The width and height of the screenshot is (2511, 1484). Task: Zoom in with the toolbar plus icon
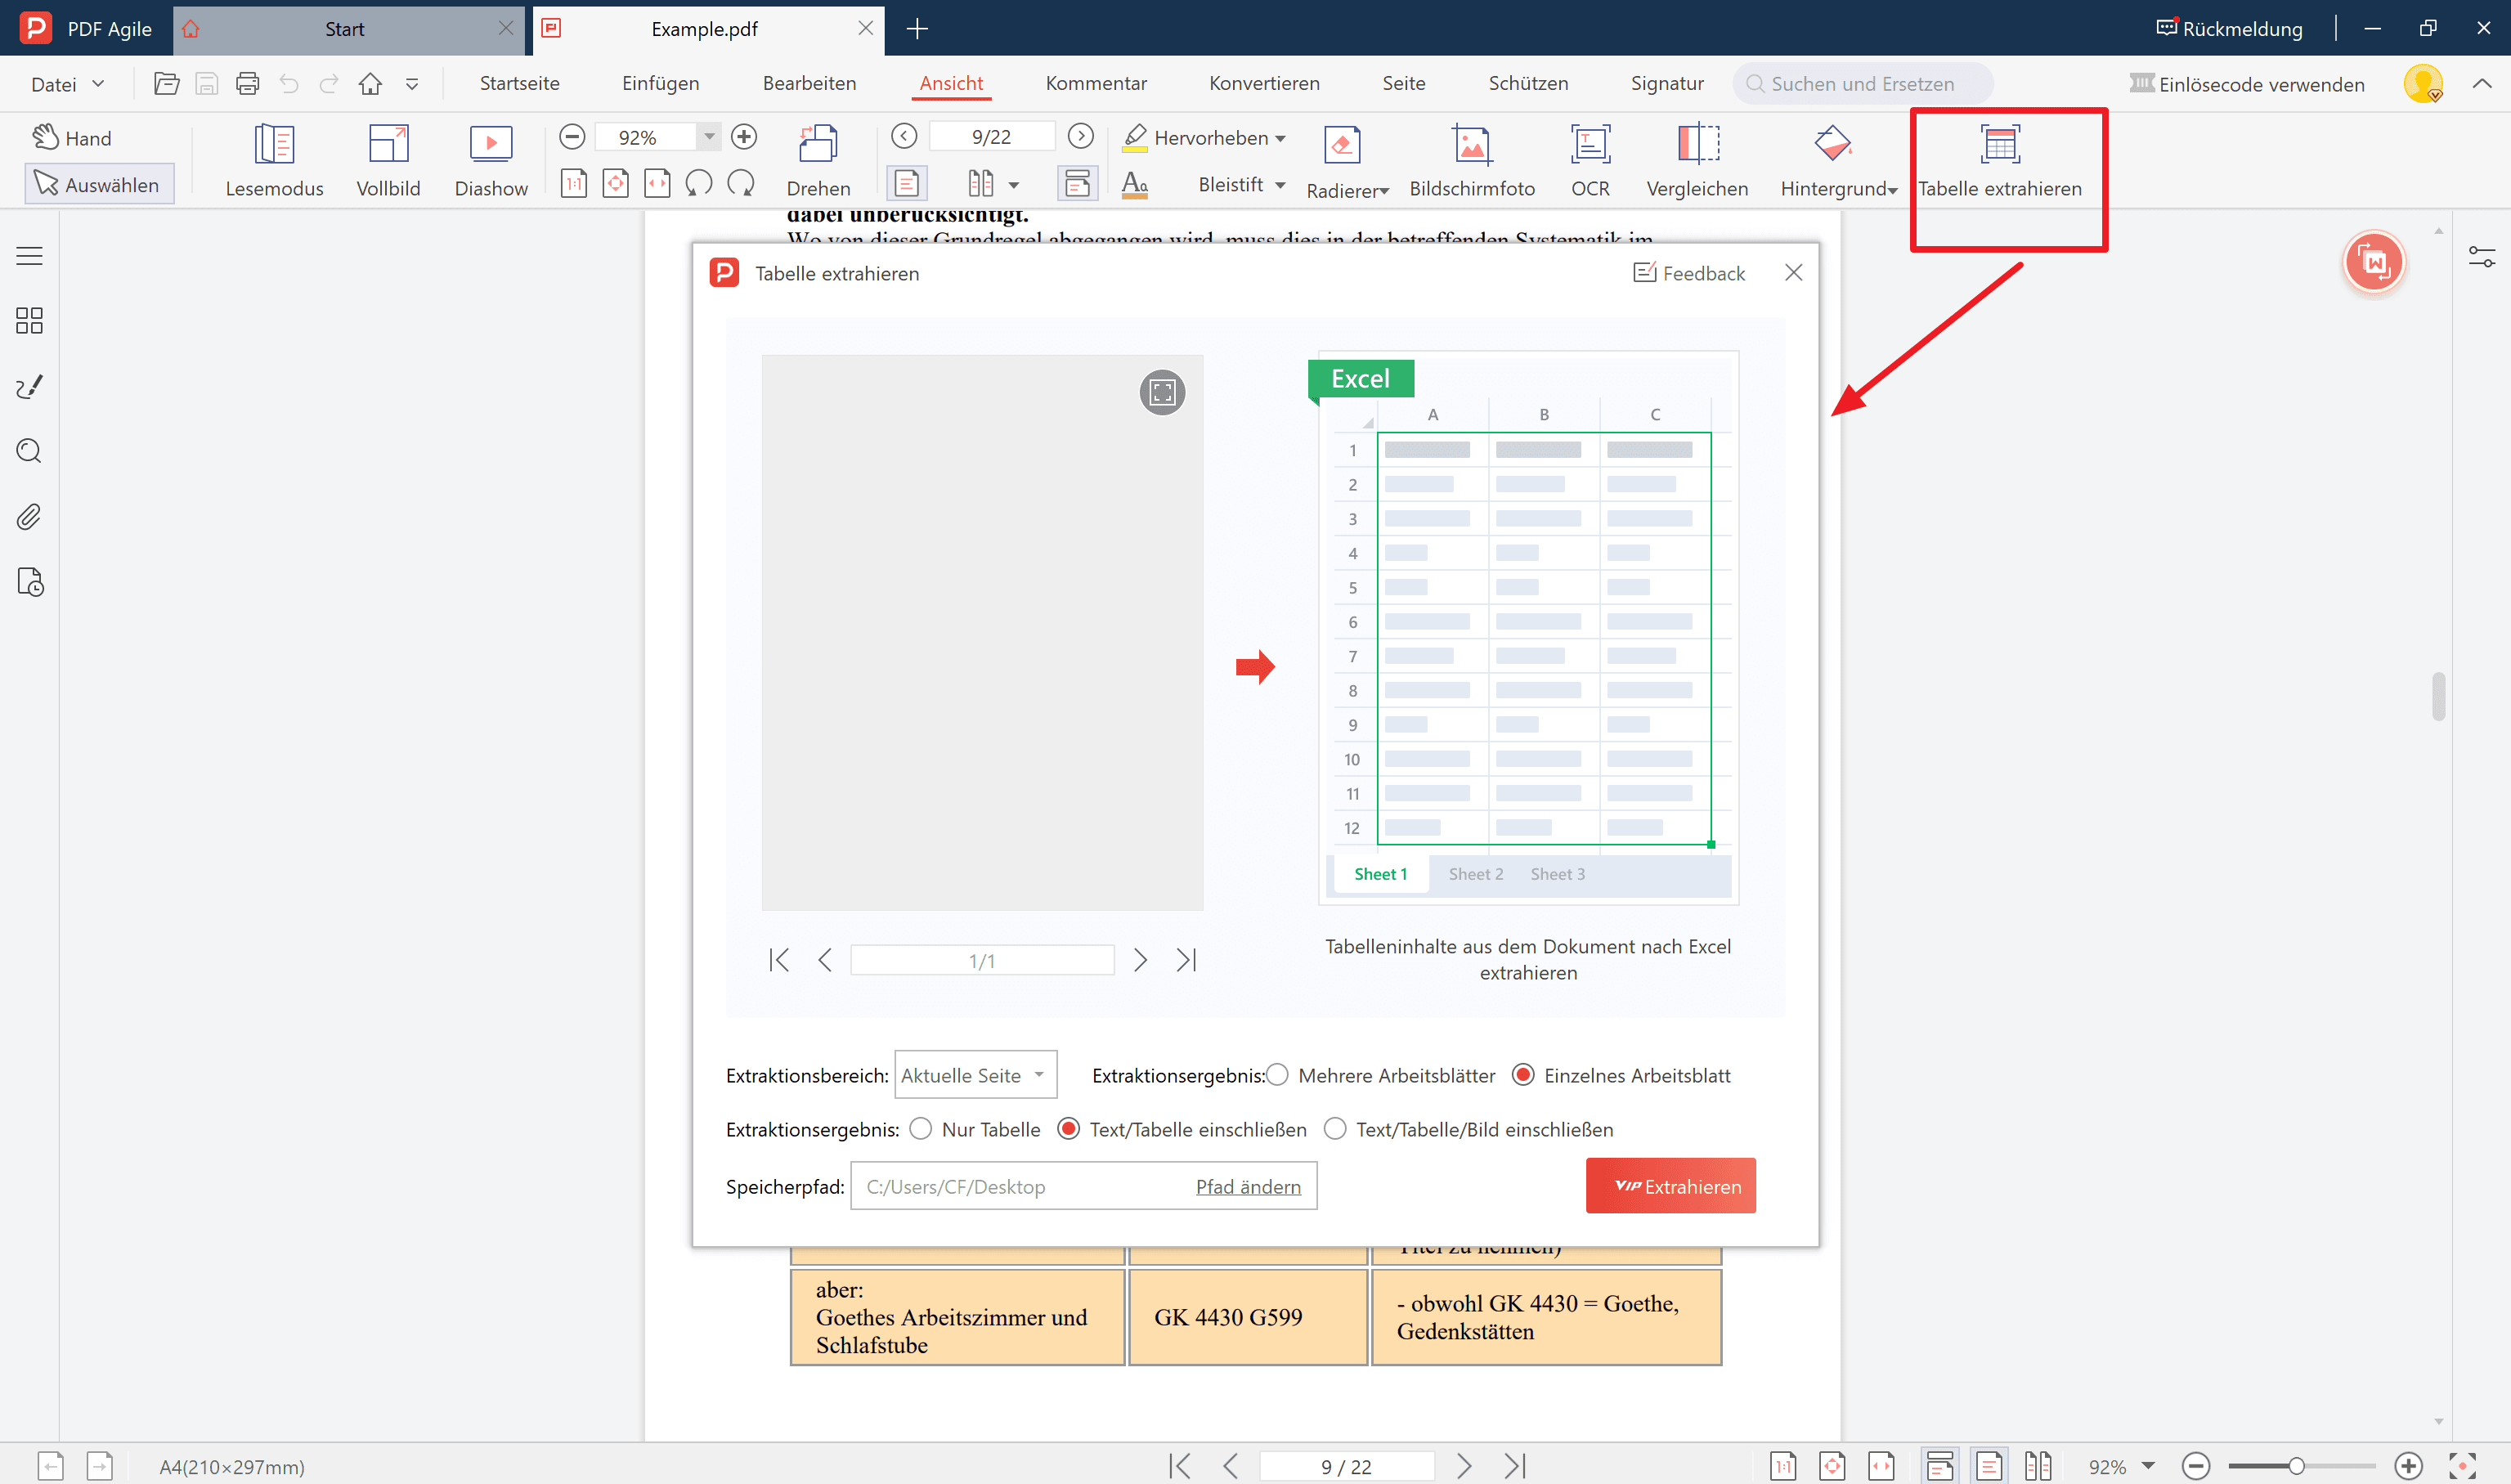(x=744, y=136)
